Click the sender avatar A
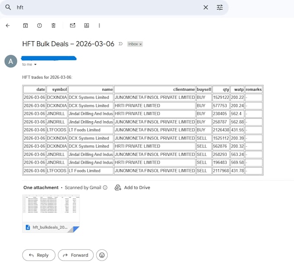This screenshot has width=294, height=265. click(x=11, y=61)
